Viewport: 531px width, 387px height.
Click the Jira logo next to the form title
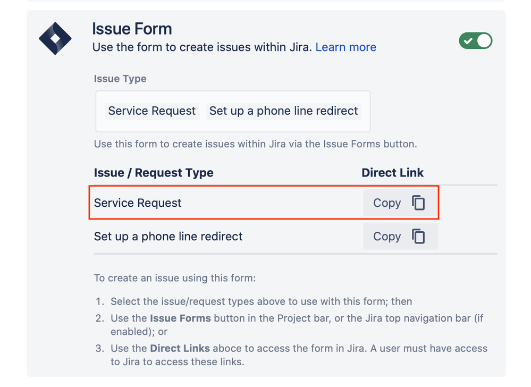pyautogui.click(x=55, y=38)
